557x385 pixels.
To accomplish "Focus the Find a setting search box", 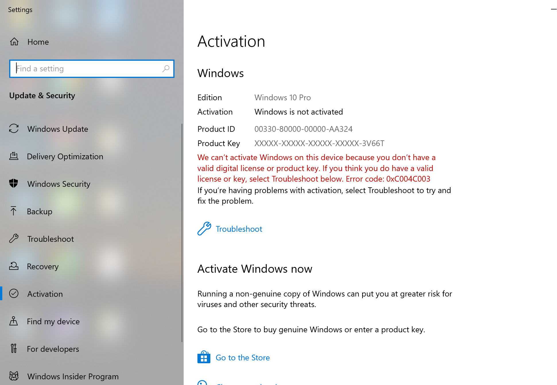I will (92, 69).
